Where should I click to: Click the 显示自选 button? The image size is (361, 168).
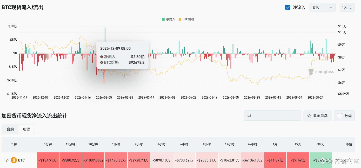tap(317, 116)
